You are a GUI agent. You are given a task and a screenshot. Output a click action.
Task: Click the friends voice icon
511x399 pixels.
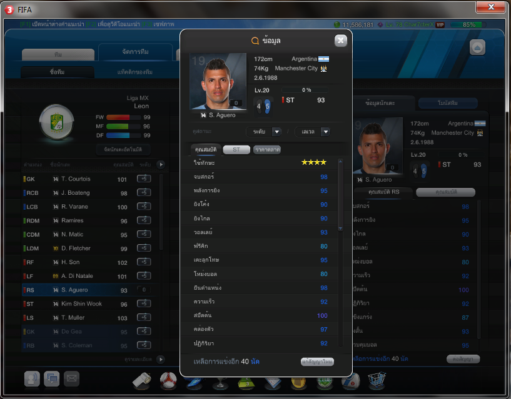click(32, 379)
